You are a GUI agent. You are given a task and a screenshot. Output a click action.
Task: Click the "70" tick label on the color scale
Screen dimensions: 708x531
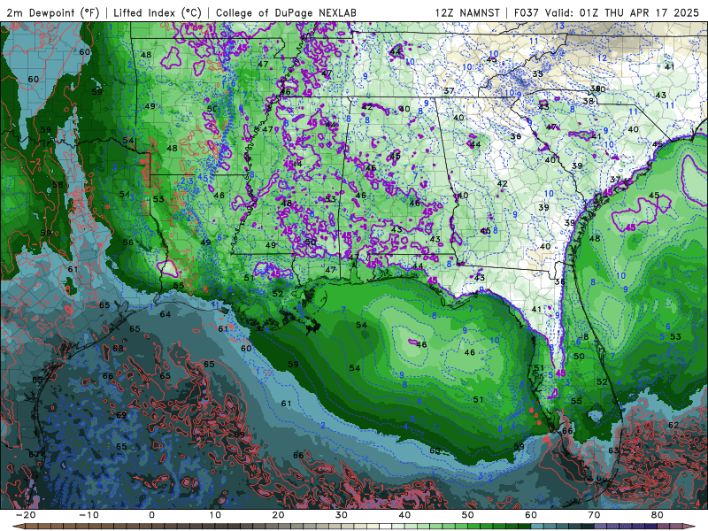coord(594,515)
